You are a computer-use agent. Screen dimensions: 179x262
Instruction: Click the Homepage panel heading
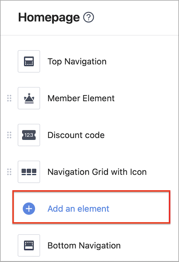tap(49, 18)
